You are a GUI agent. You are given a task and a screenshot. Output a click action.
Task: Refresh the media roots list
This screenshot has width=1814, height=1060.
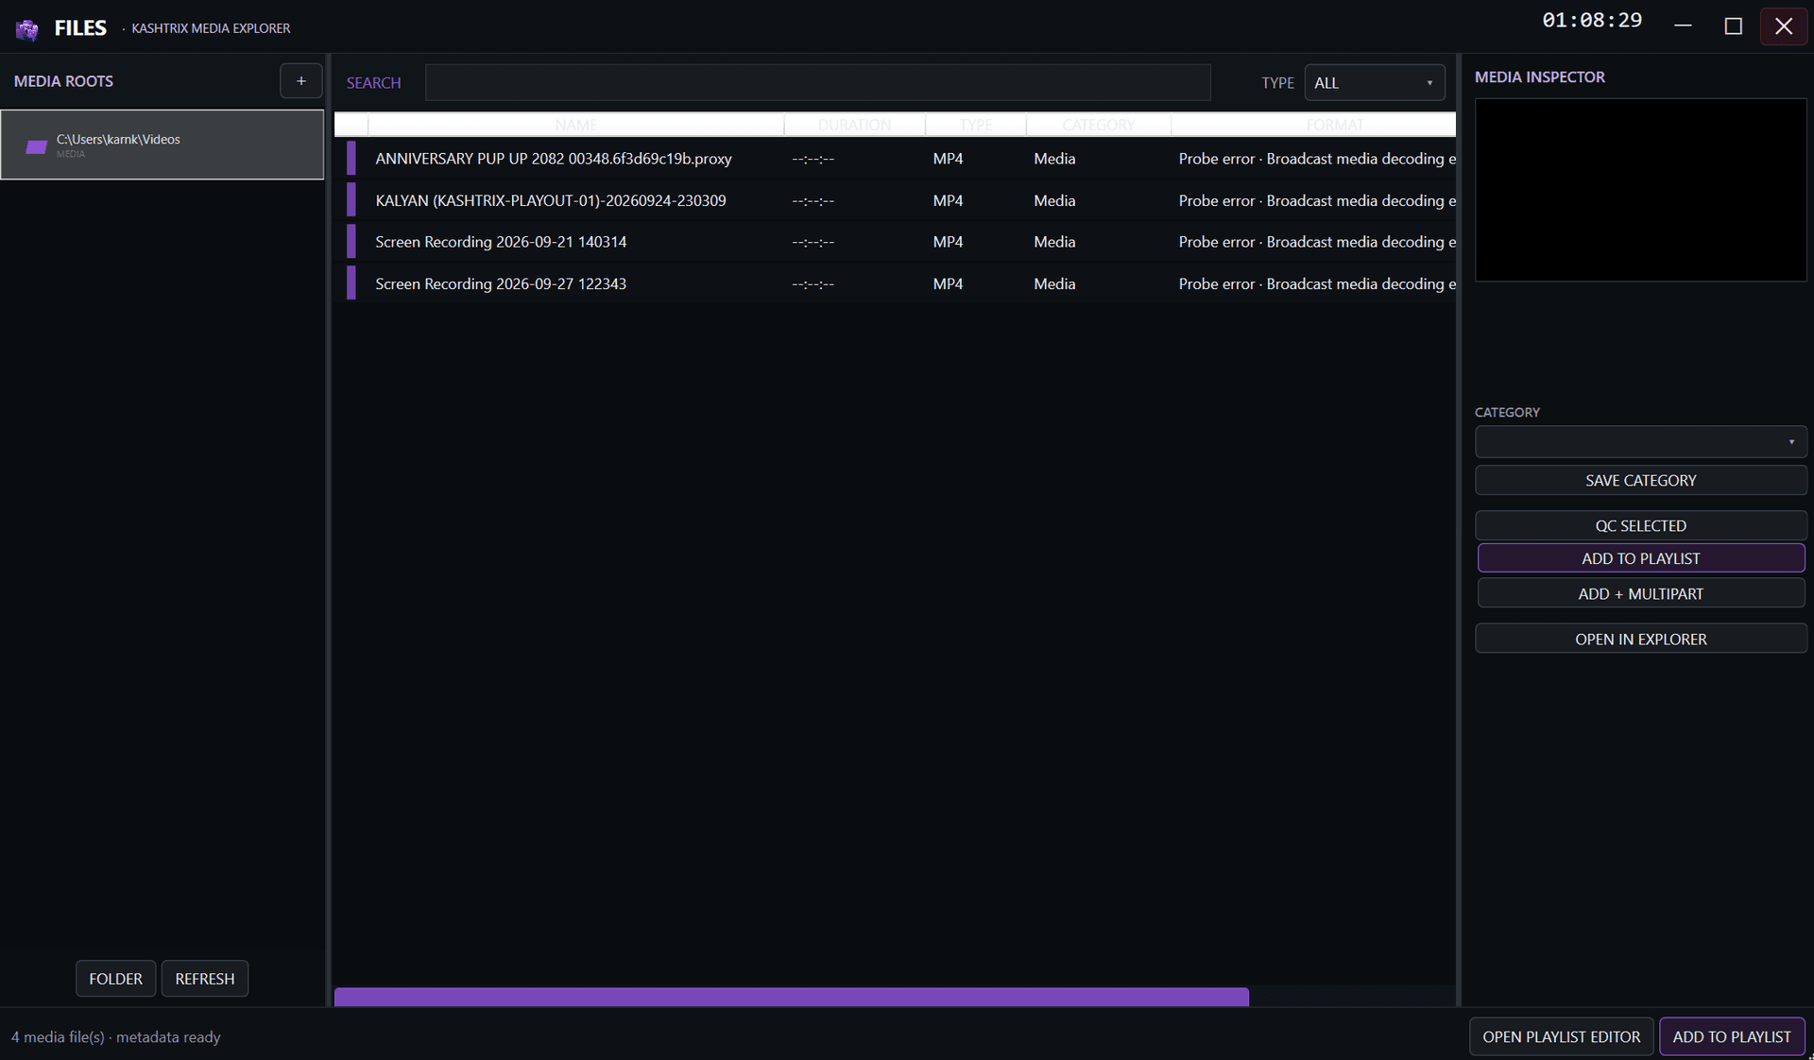click(x=204, y=979)
